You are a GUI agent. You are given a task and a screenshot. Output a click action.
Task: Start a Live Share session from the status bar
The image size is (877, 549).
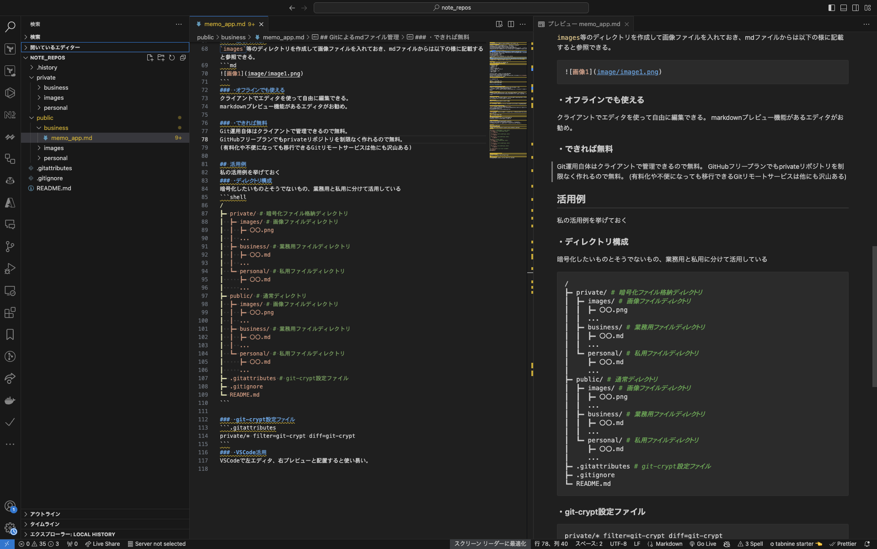(x=102, y=544)
